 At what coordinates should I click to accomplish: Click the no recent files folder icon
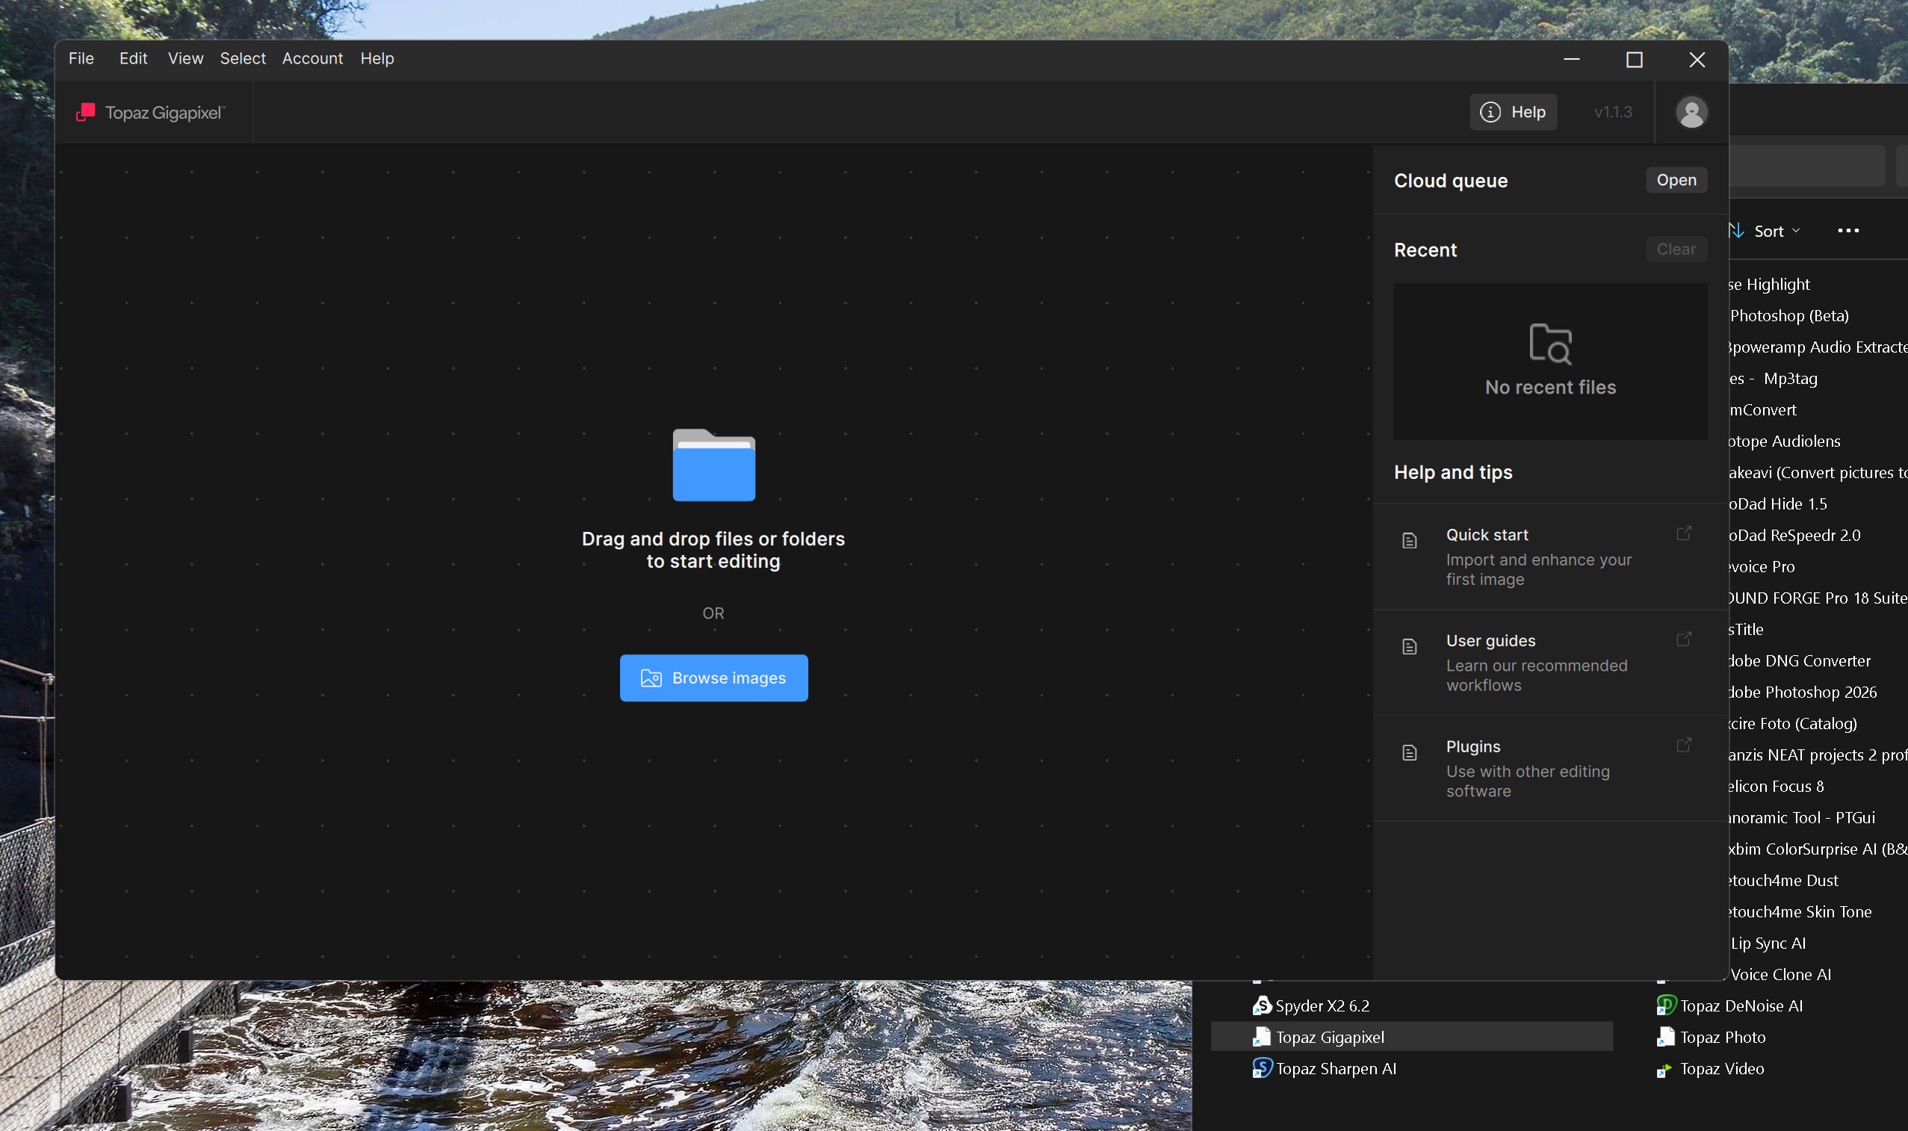(x=1550, y=344)
